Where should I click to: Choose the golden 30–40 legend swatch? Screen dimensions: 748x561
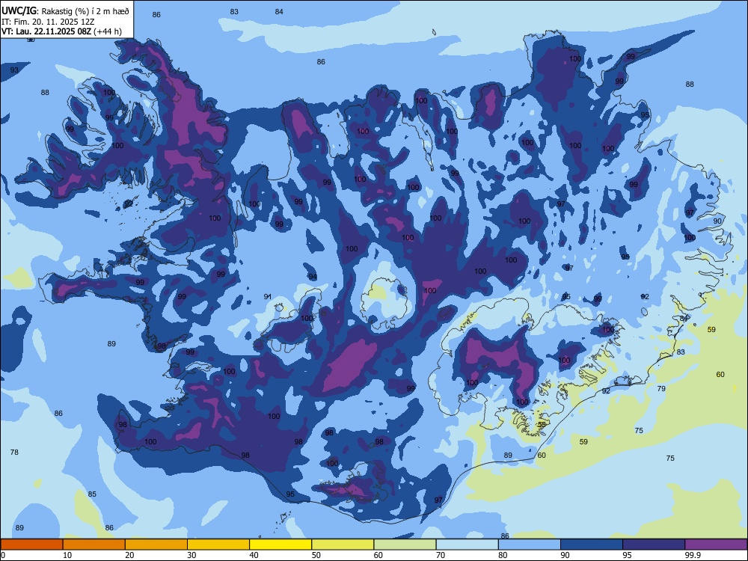(x=218, y=545)
